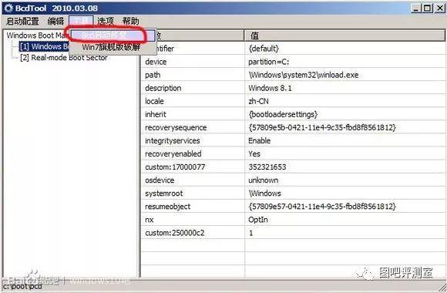Open the 启动配置 menu

point(22,21)
